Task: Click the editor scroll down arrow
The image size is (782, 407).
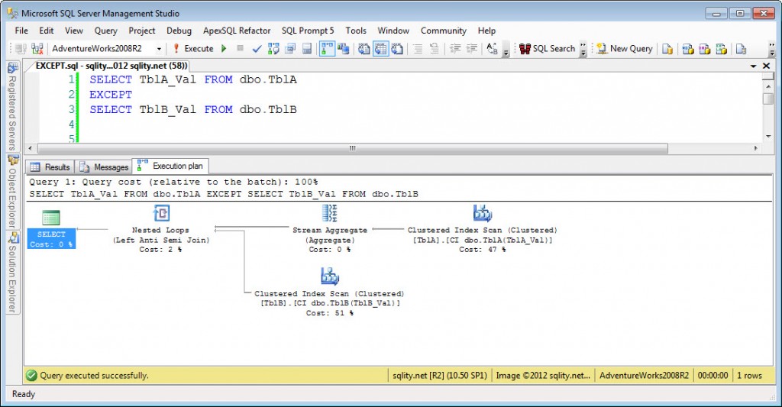Action: [768, 136]
